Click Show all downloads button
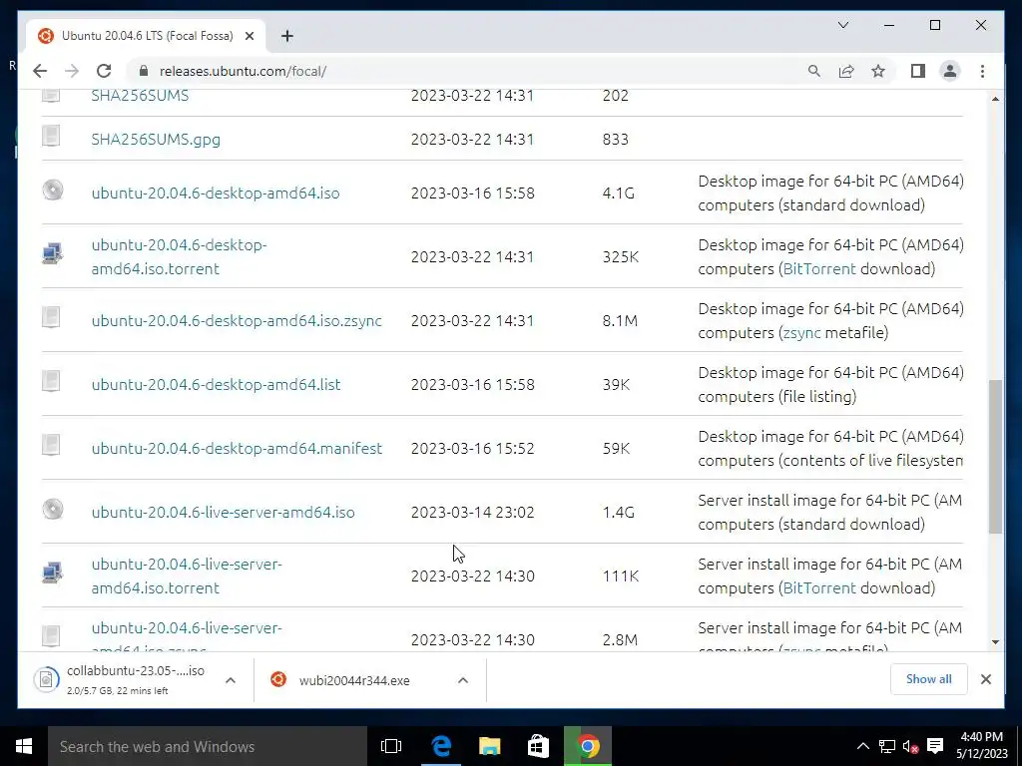This screenshot has height=766, width=1022. (928, 679)
